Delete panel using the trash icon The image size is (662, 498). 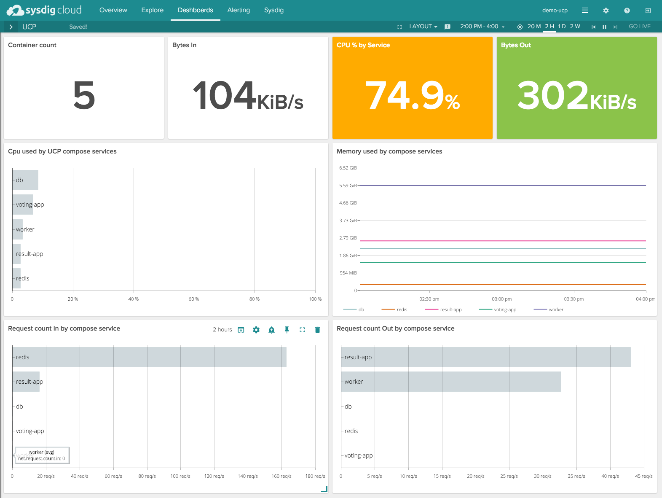click(x=317, y=330)
